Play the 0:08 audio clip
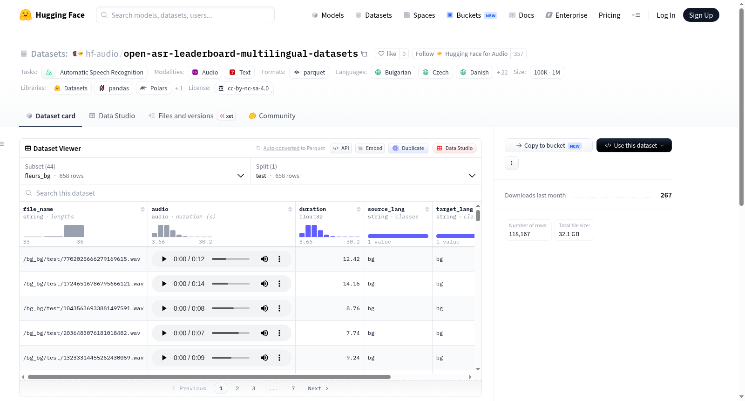 click(164, 308)
